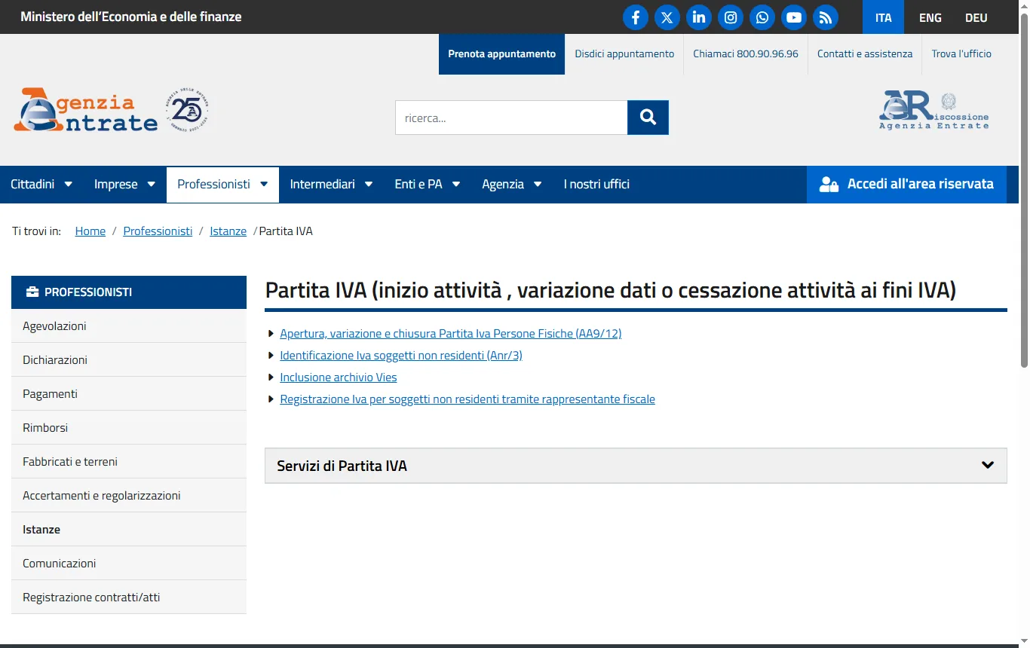Click the 25th anniversary badge logo
1030x648 pixels.
click(x=186, y=111)
